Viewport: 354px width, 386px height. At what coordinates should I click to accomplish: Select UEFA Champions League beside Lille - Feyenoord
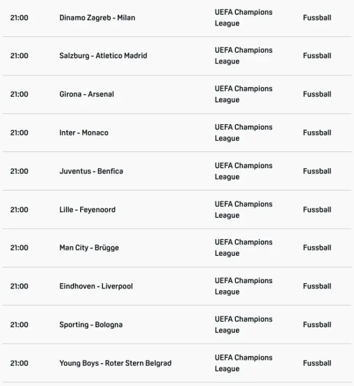pos(243,210)
